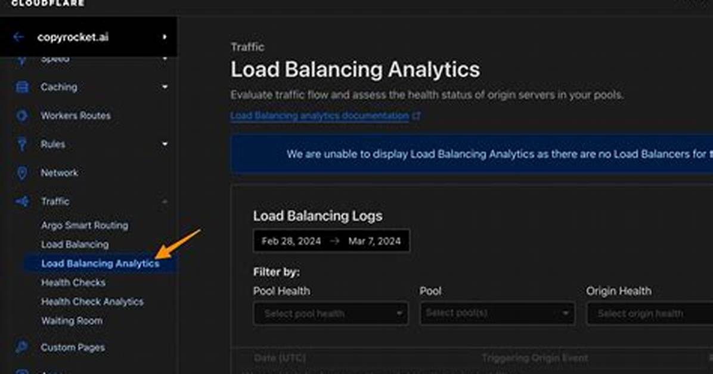The width and height of the screenshot is (713, 374).
Task: Click the Pool Health label
Action: 281,291
